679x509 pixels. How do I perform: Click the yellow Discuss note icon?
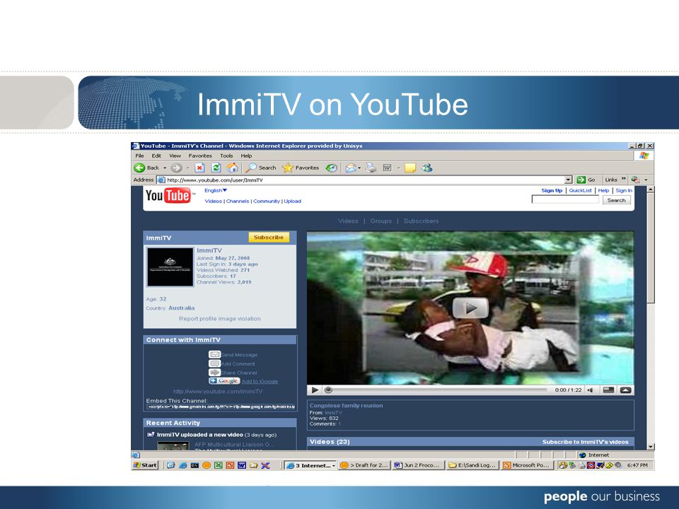click(x=410, y=168)
